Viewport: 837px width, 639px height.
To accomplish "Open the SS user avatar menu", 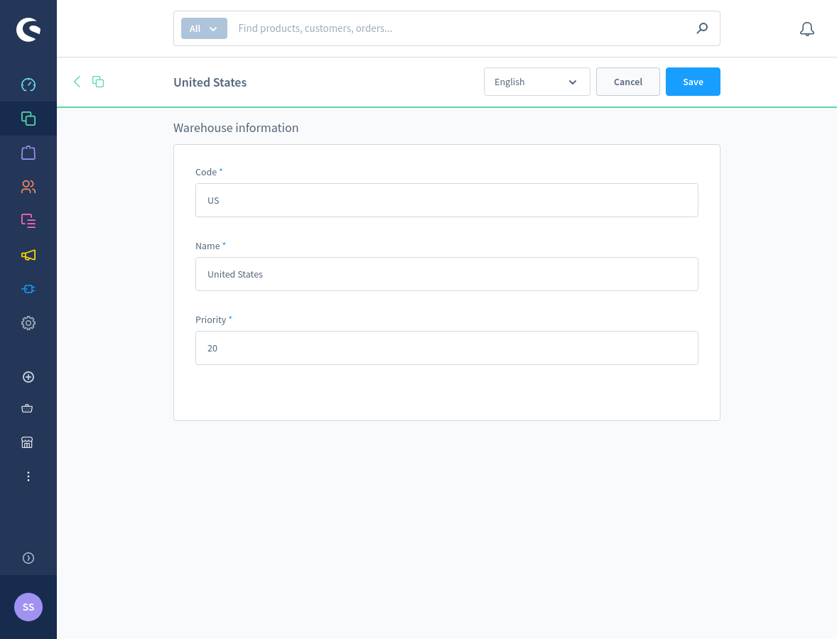I will 28,607.
